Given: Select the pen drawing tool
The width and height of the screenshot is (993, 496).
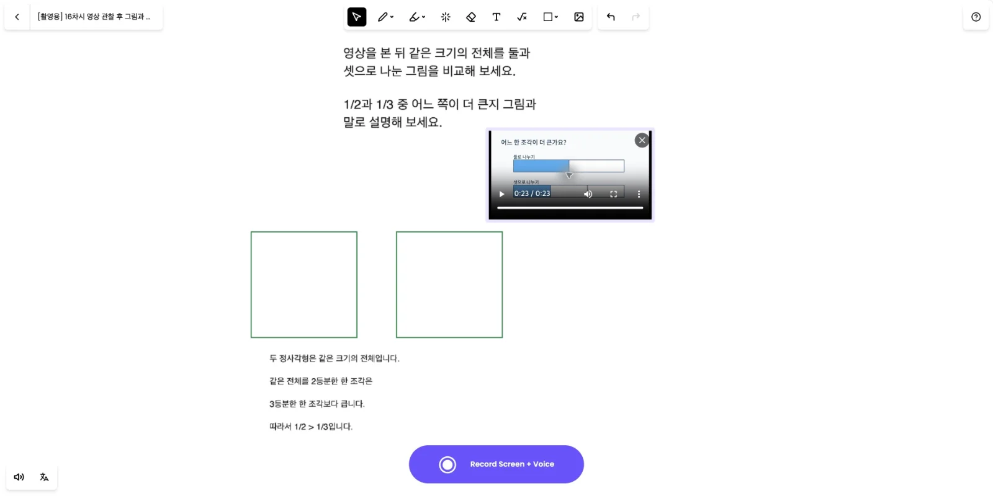Looking at the screenshot, I should pos(382,17).
